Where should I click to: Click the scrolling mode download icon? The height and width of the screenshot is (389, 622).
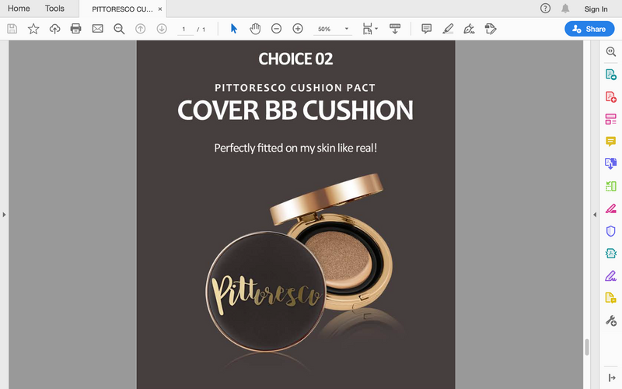point(395,29)
